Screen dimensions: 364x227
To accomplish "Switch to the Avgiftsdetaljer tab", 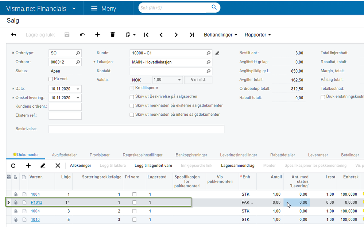I will pyautogui.click(x=64, y=155).
